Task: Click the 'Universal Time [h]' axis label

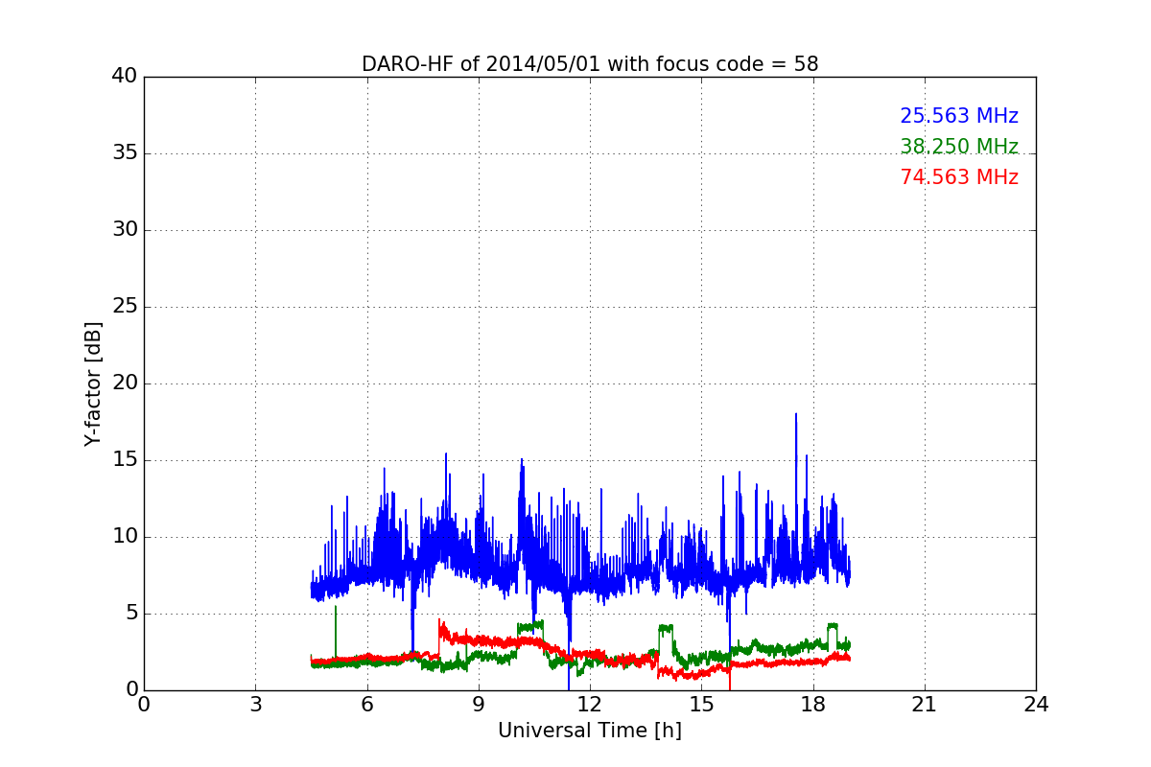Action: coord(590,731)
